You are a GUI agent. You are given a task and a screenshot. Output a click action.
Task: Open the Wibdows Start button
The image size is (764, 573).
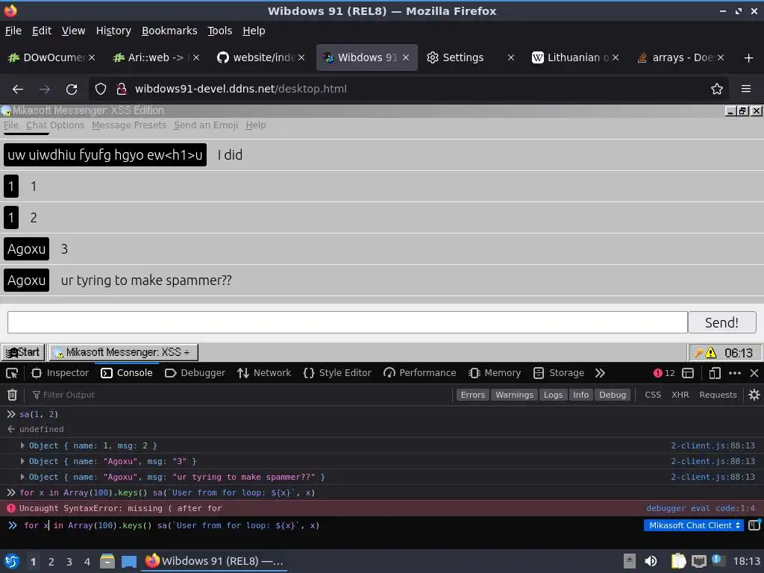23,352
